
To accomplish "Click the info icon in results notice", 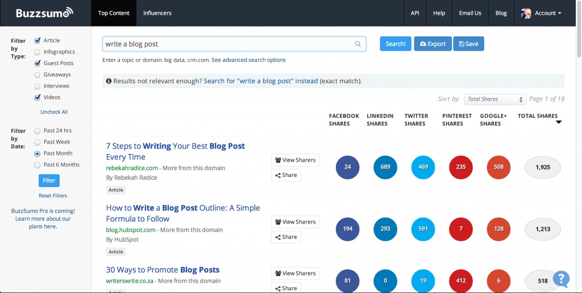I will 109,81.
